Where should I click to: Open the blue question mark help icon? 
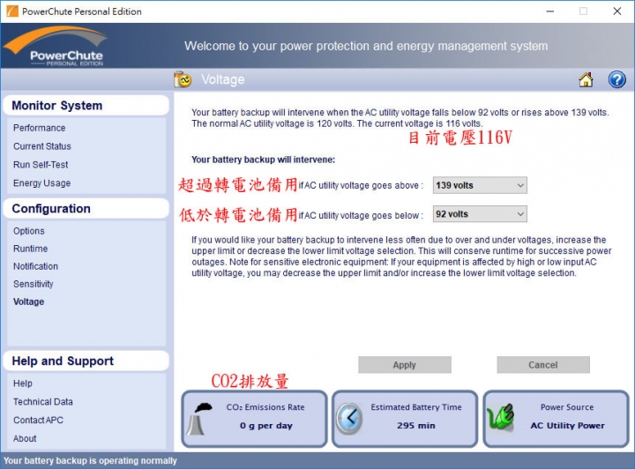(616, 79)
